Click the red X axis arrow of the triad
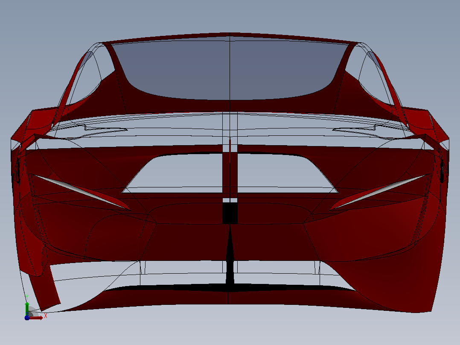Viewport: 460px width, 345px height. [37, 318]
